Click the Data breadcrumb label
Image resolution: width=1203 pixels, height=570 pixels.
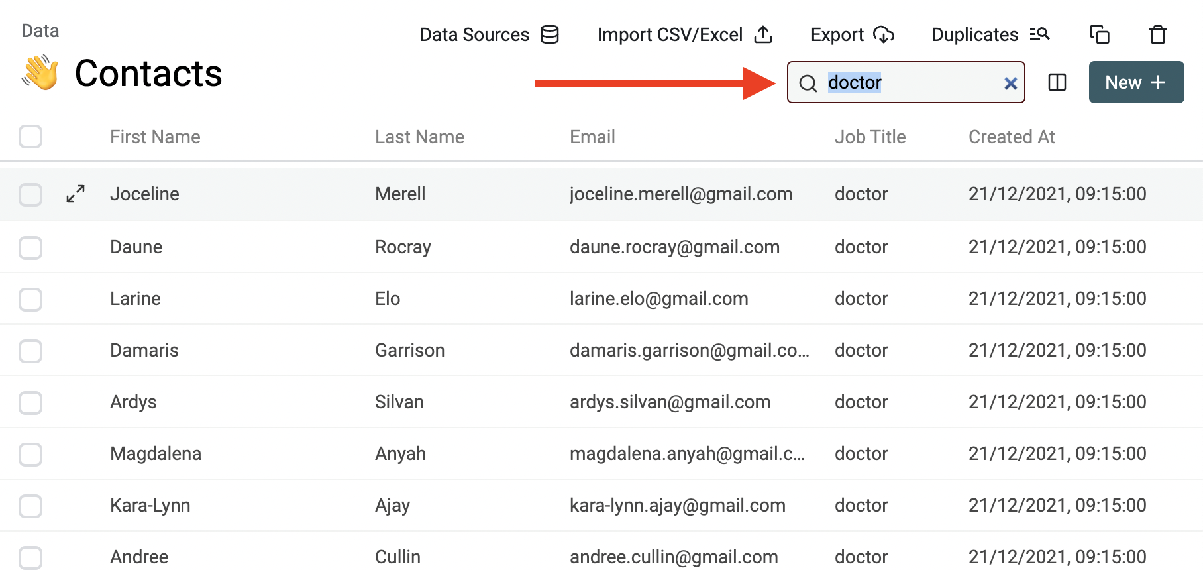(x=40, y=31)
